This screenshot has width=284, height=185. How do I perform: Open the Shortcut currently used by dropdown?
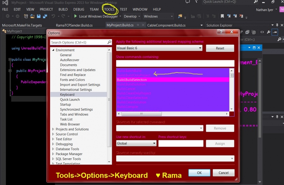[x=232, y=159]
